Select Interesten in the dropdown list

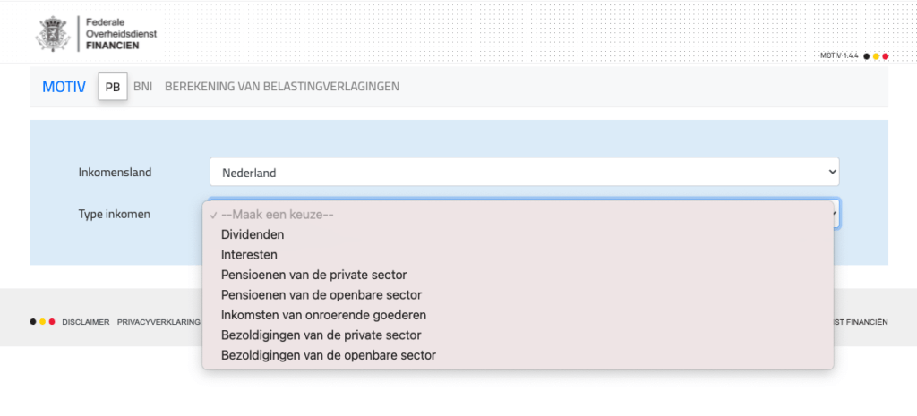click(x=249, y=254)
